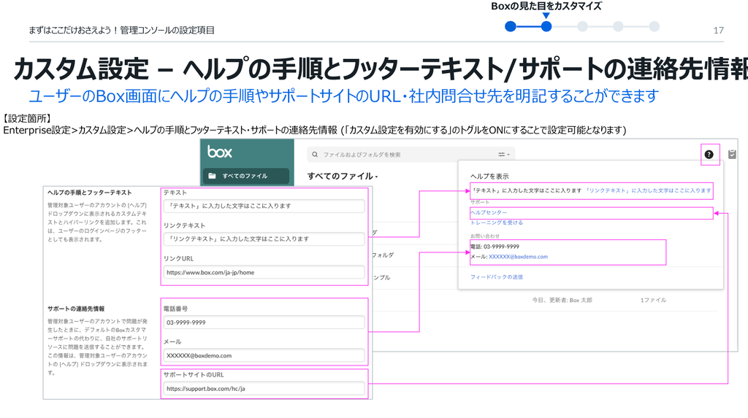This screenshot has width=748, height=418.
Task: Open the ヘルプセンター link
Action: coord(489,213)
